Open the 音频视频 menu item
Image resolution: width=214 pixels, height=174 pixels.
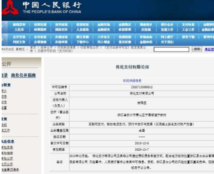[125, 37]
